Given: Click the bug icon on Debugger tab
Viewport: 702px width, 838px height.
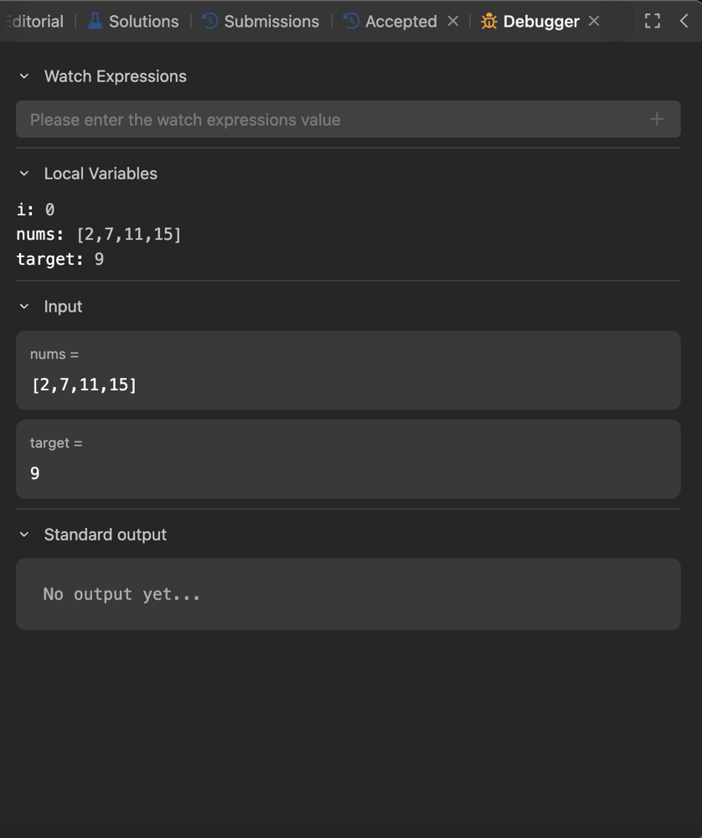Looking at the screenshot, I should click(x=489, y=22).
